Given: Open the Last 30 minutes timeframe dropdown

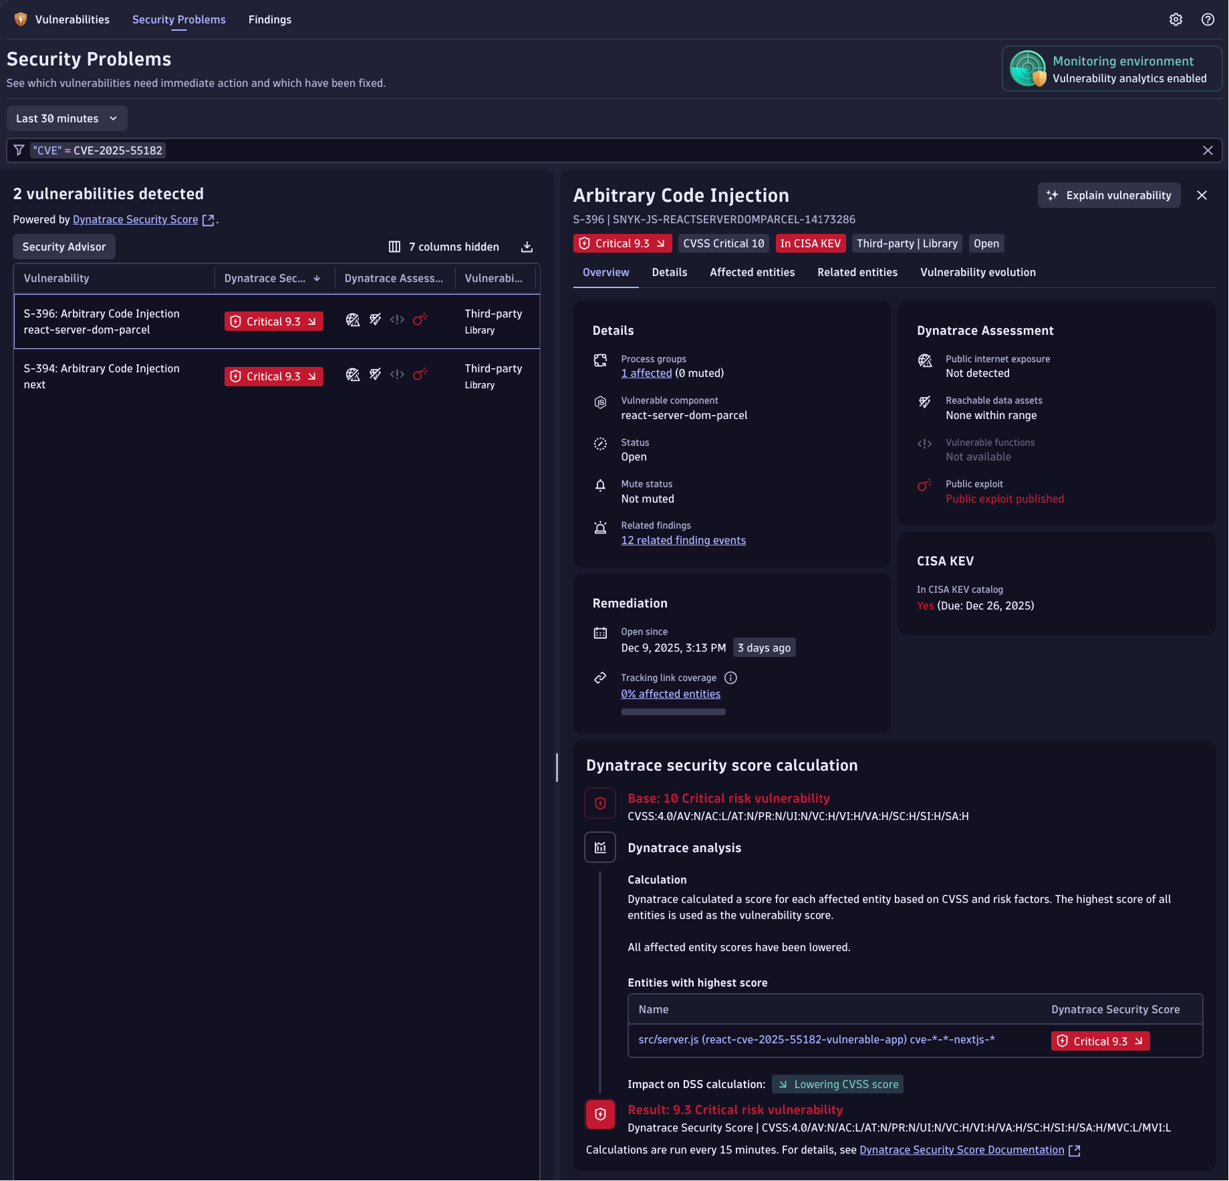Looking at the screenshot, I should click(x=67, y=118).
